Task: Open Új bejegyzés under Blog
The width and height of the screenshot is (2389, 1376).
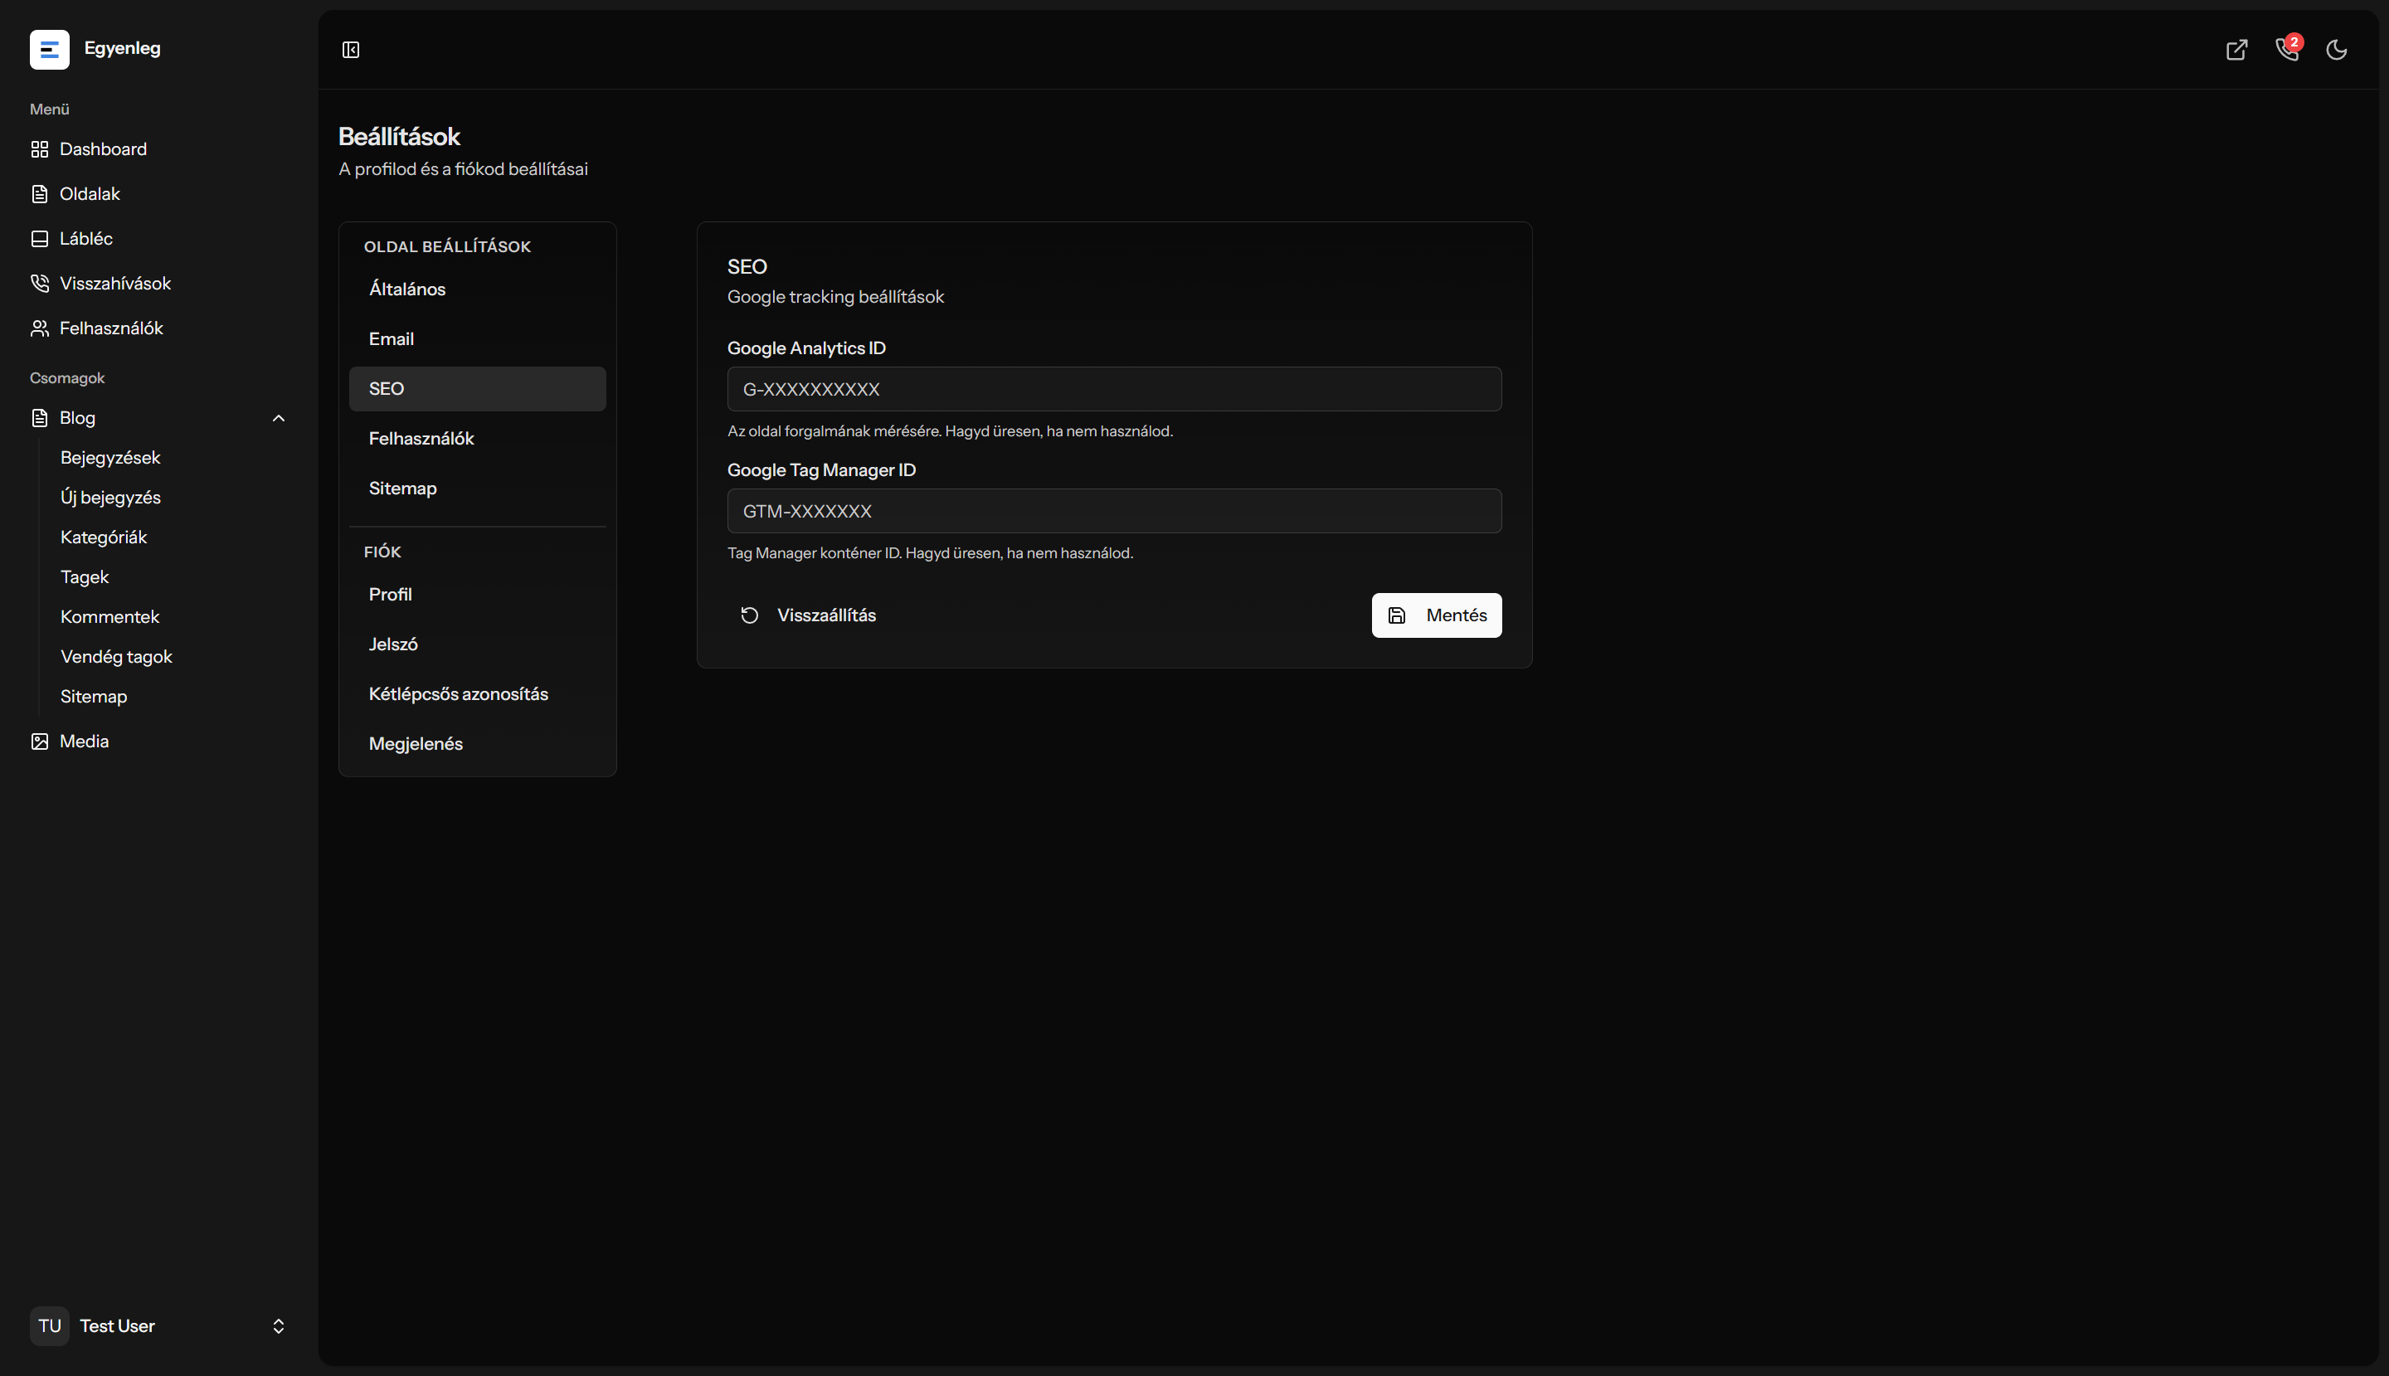Action: coord(110,498)
